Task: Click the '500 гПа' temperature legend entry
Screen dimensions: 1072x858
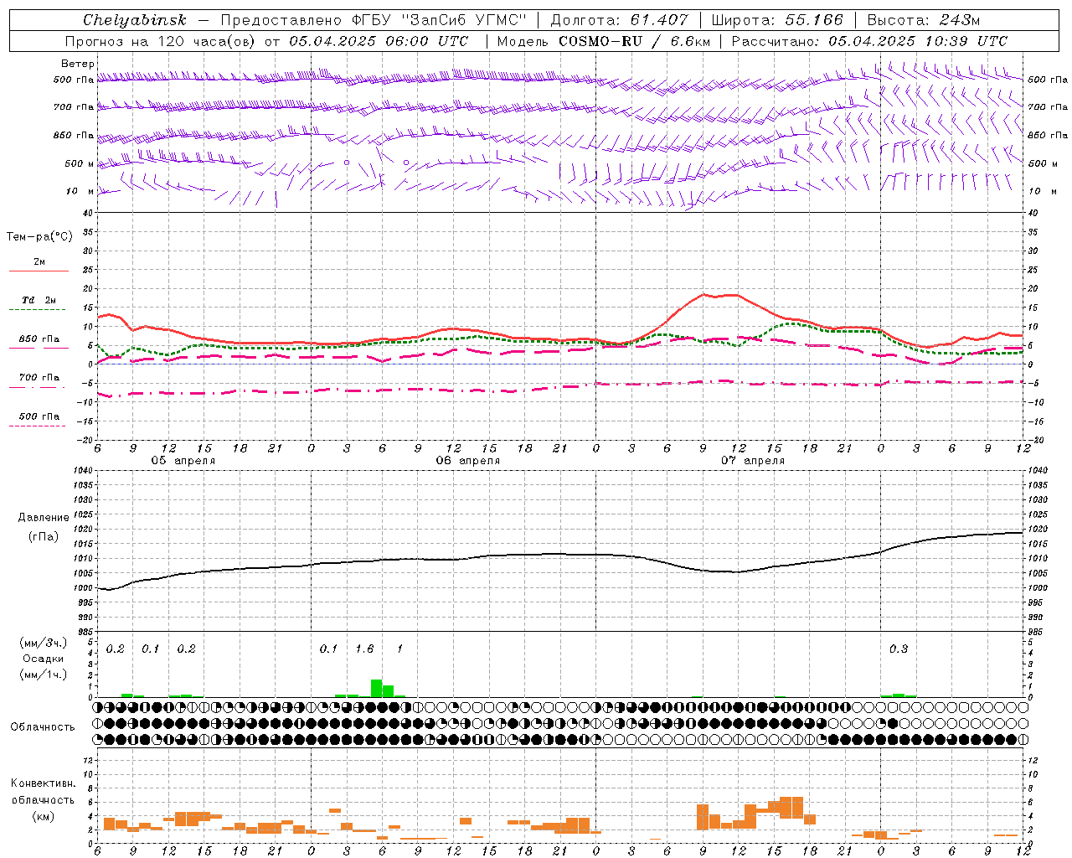Action: pos(39,416)
